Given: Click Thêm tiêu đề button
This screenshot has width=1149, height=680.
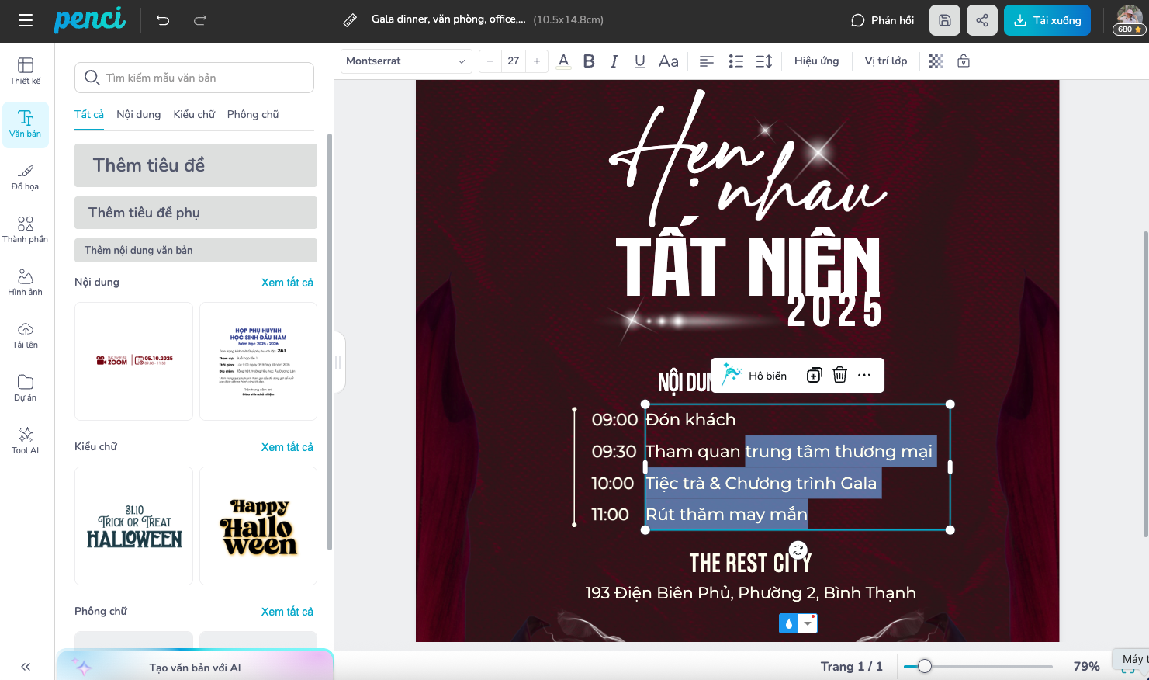Looking at the screenshot, I should coord(196,165).
